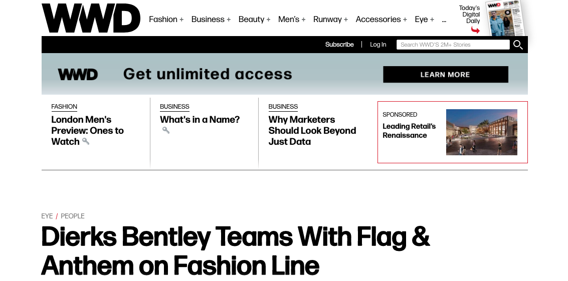The image size is (568, 281).
Task: Click in the Search WWD'S 2M+ Stories field
Action: click(453, 45)
